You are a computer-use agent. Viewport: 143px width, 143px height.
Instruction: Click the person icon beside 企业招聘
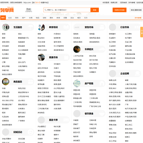(137, 73)
